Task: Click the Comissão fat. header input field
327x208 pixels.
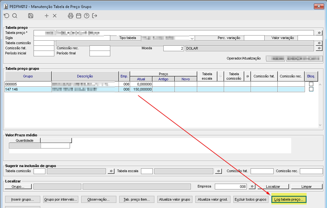Action: coord(44,48)
